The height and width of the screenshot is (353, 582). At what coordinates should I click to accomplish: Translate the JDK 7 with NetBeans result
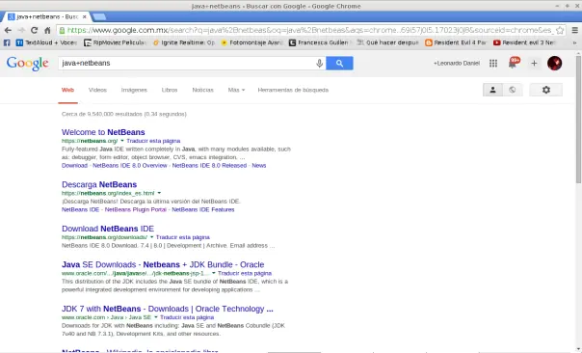tap(187, 317)
